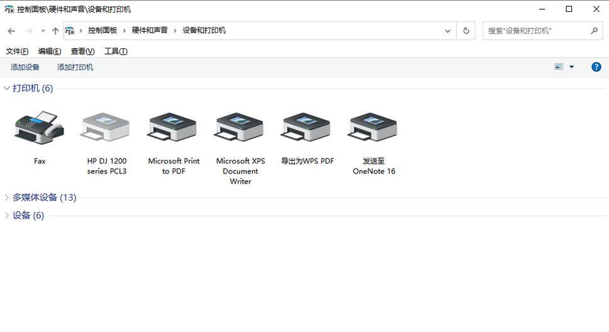Go back using the back arrow

(x=11, y=31)
